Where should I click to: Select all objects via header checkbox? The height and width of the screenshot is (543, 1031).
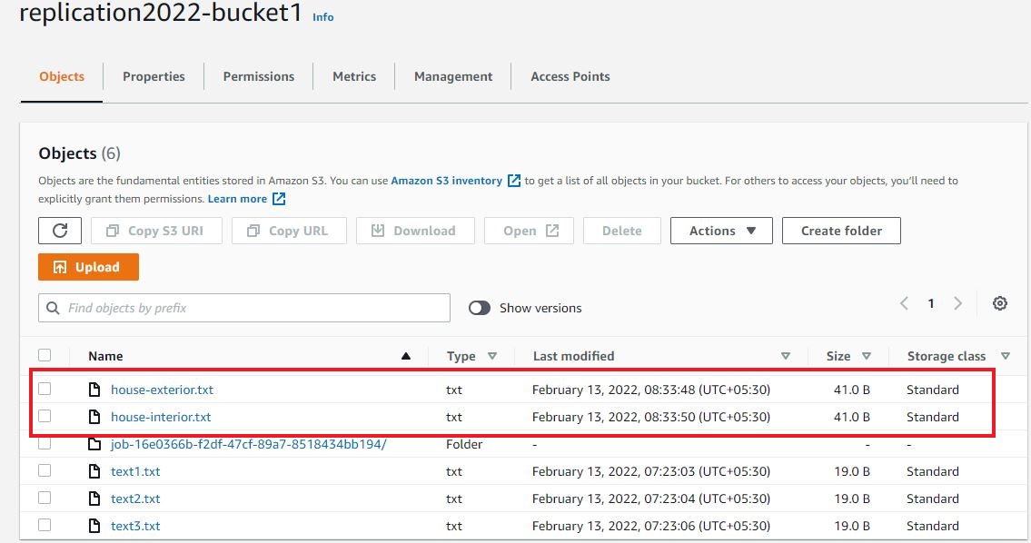(46, 355)
